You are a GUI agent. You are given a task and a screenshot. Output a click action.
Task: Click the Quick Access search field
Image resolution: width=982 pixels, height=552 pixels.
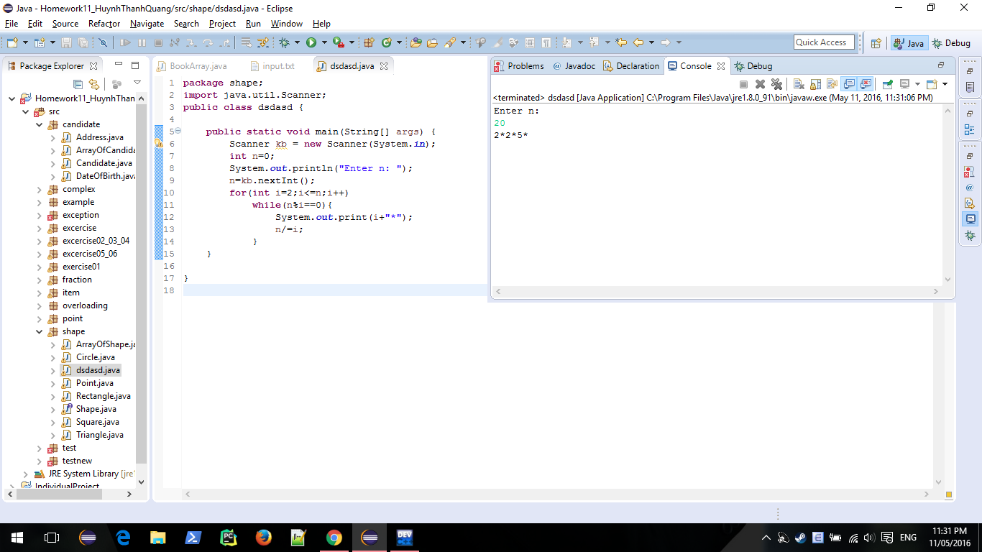point(825,42)
